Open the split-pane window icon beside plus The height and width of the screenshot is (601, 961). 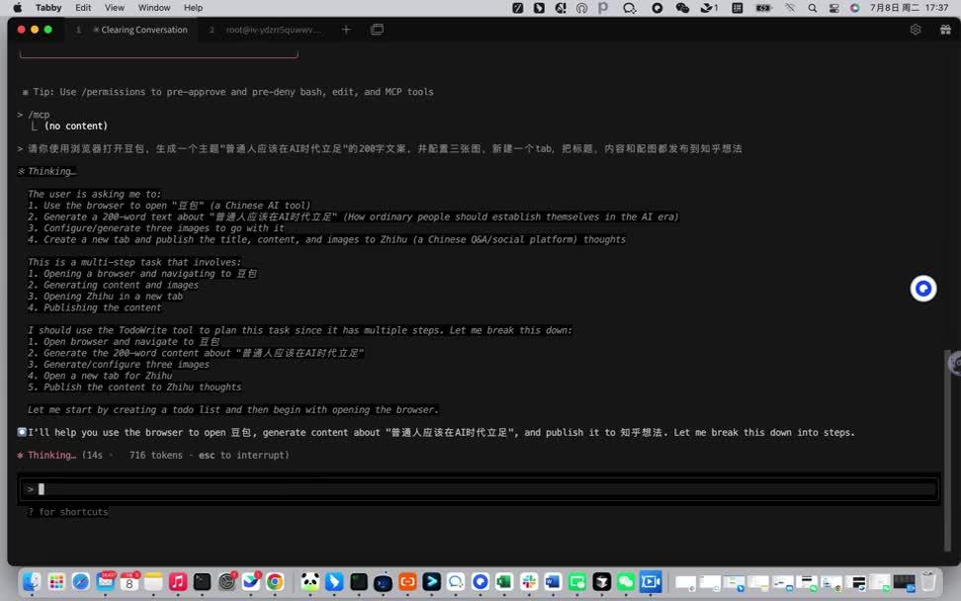point(377,30)
